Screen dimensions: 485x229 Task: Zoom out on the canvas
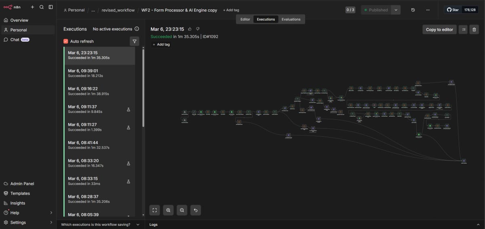pos(182,210)
